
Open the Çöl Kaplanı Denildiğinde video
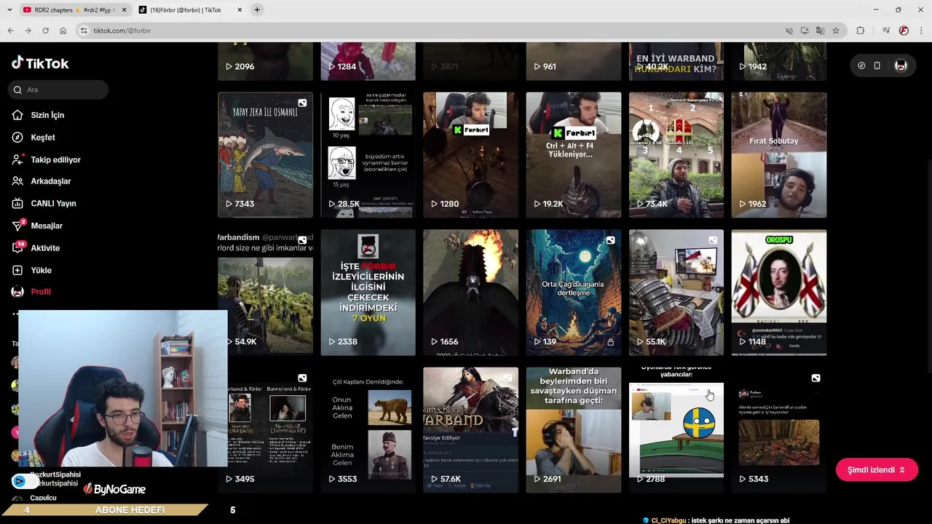tap(368, 430)
